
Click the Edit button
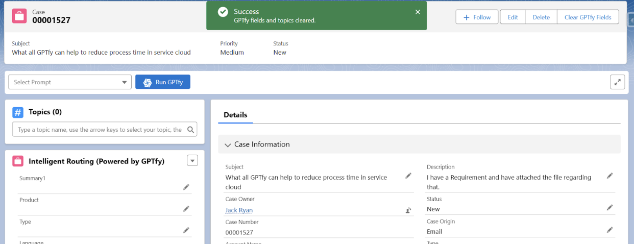513,17
